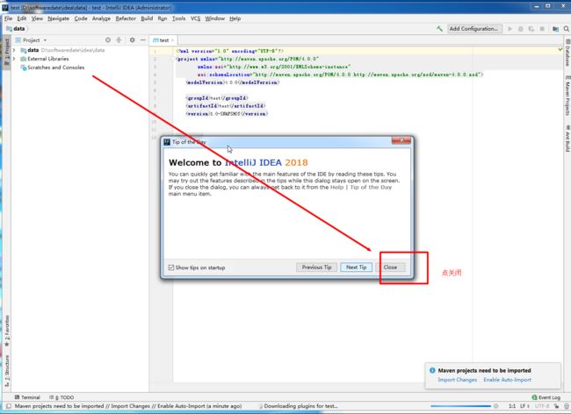Open the Analyze menu
This screenshot has width=571, height=414.
pos(101,18)
